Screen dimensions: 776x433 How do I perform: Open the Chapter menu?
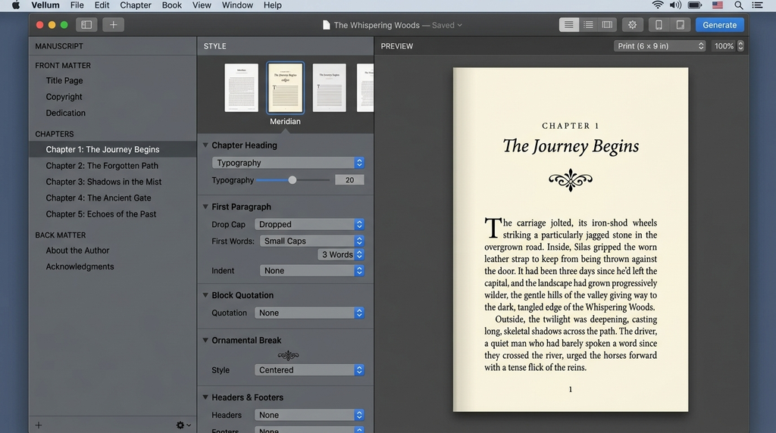136,5
